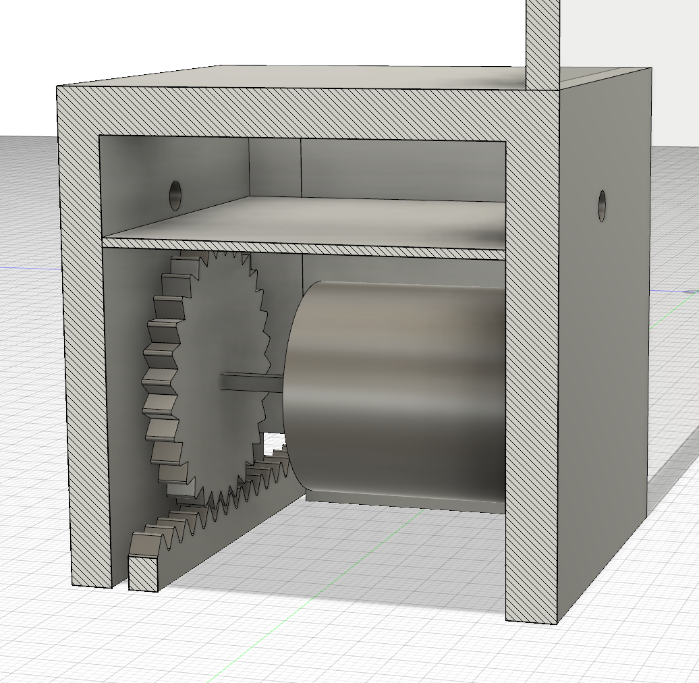Click the top surface of the enclosure
The width and height of the screenshot is (699, 683).
pyautogui.click(x=304, y=74)
